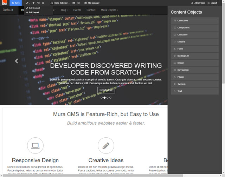Save the page changes
Image resolution: width=225 pixels, height=177 pixels.
pos(15,3)
